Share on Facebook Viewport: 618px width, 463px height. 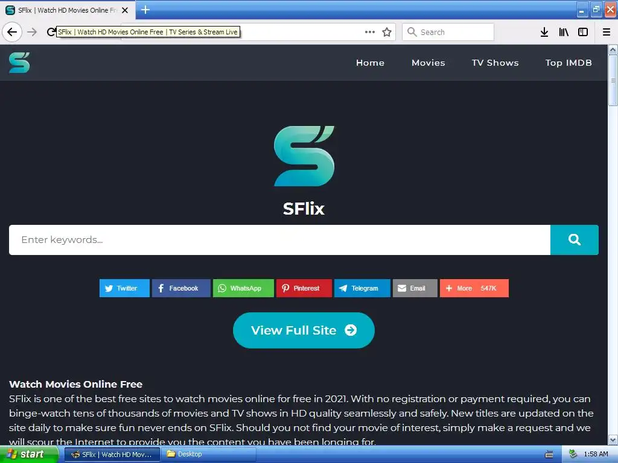click(x=181, y=288)
